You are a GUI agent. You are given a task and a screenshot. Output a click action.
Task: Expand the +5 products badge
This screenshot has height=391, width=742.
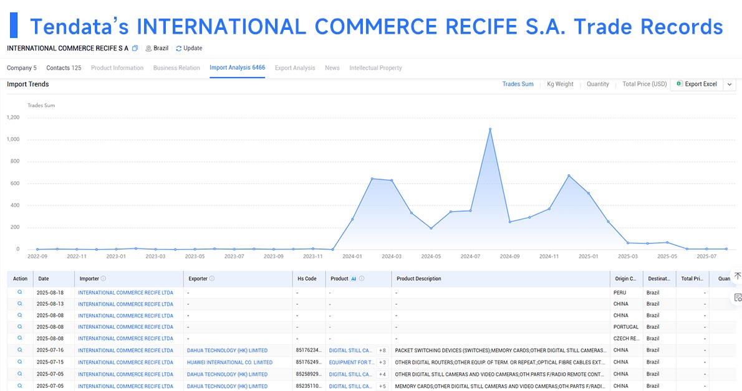click(382, 386)
